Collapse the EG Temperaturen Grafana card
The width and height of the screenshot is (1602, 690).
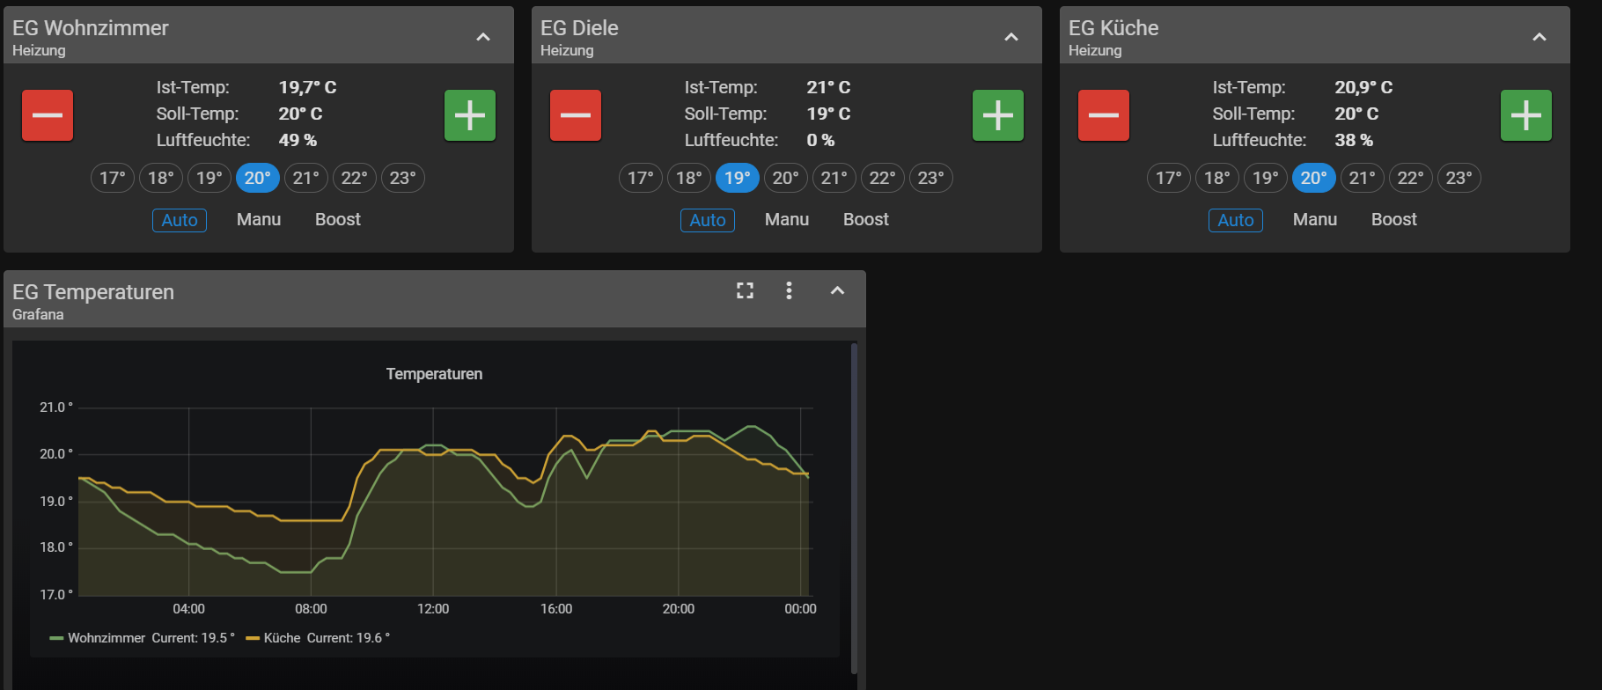pos(837,290)
